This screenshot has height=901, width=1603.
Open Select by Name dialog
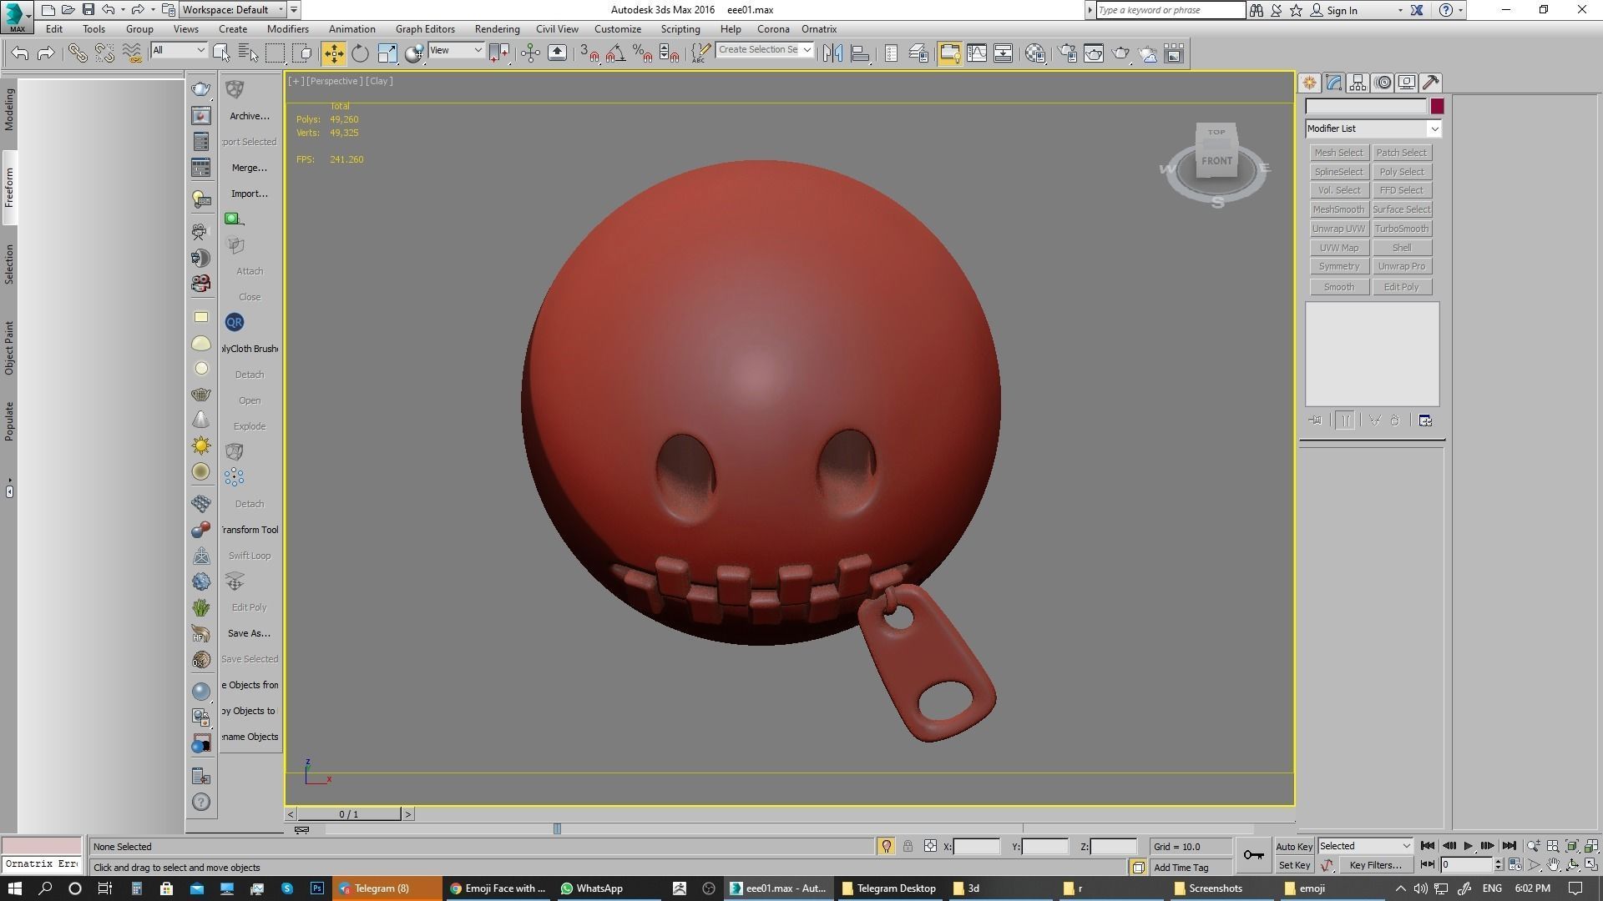pyautogui.click(x=248, y=53)
